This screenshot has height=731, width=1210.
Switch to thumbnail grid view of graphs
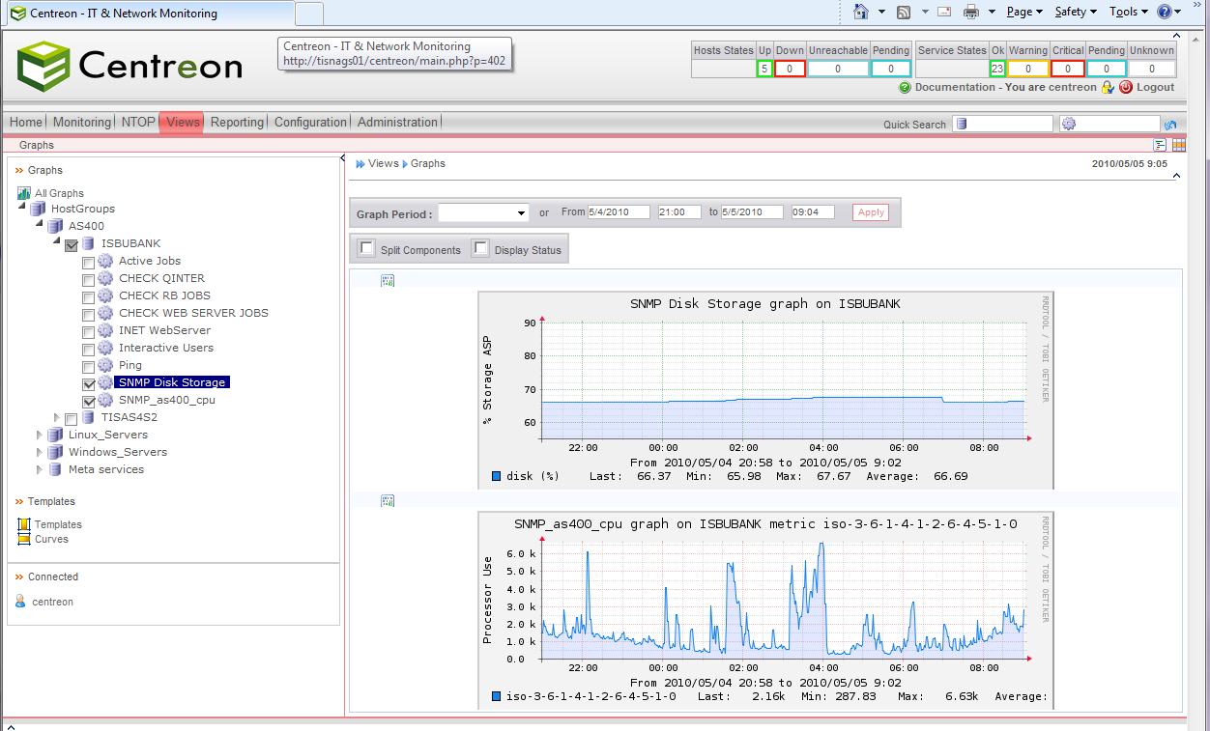(1178, 145)
